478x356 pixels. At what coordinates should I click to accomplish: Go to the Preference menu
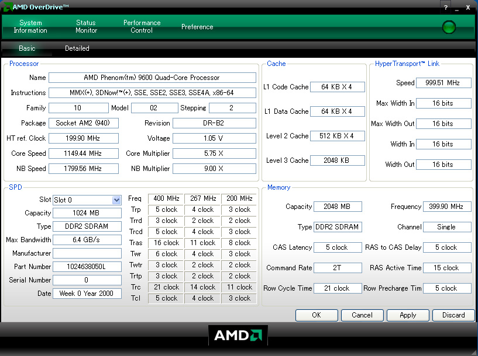click(x=197, y=27)
